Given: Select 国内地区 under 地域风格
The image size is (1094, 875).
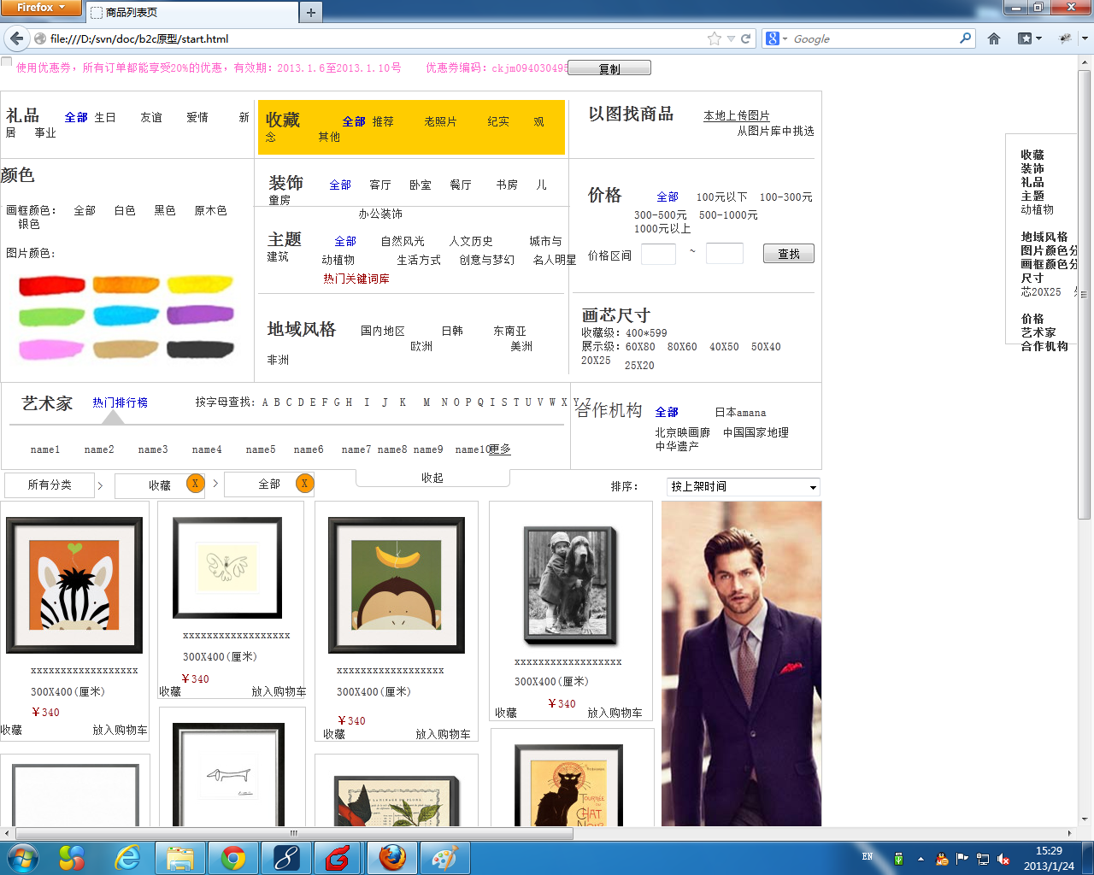Looking at the screenshot, I should pos(383,331).
